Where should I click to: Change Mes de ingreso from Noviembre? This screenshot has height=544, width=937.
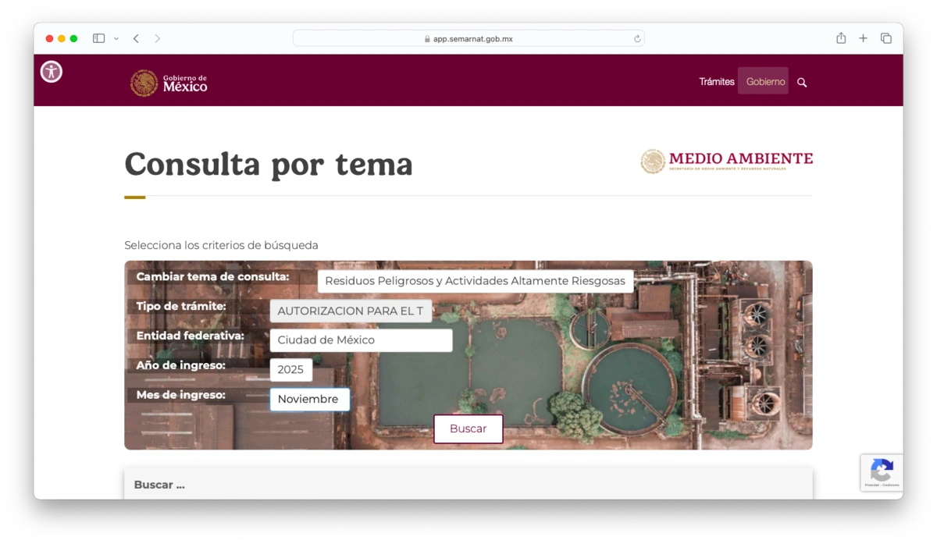pos(309,399)
